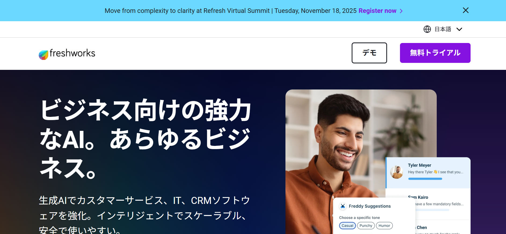Screen dimensions: 506x234
Task: Click the Freshworks logo icon
Action: point(43,55)
